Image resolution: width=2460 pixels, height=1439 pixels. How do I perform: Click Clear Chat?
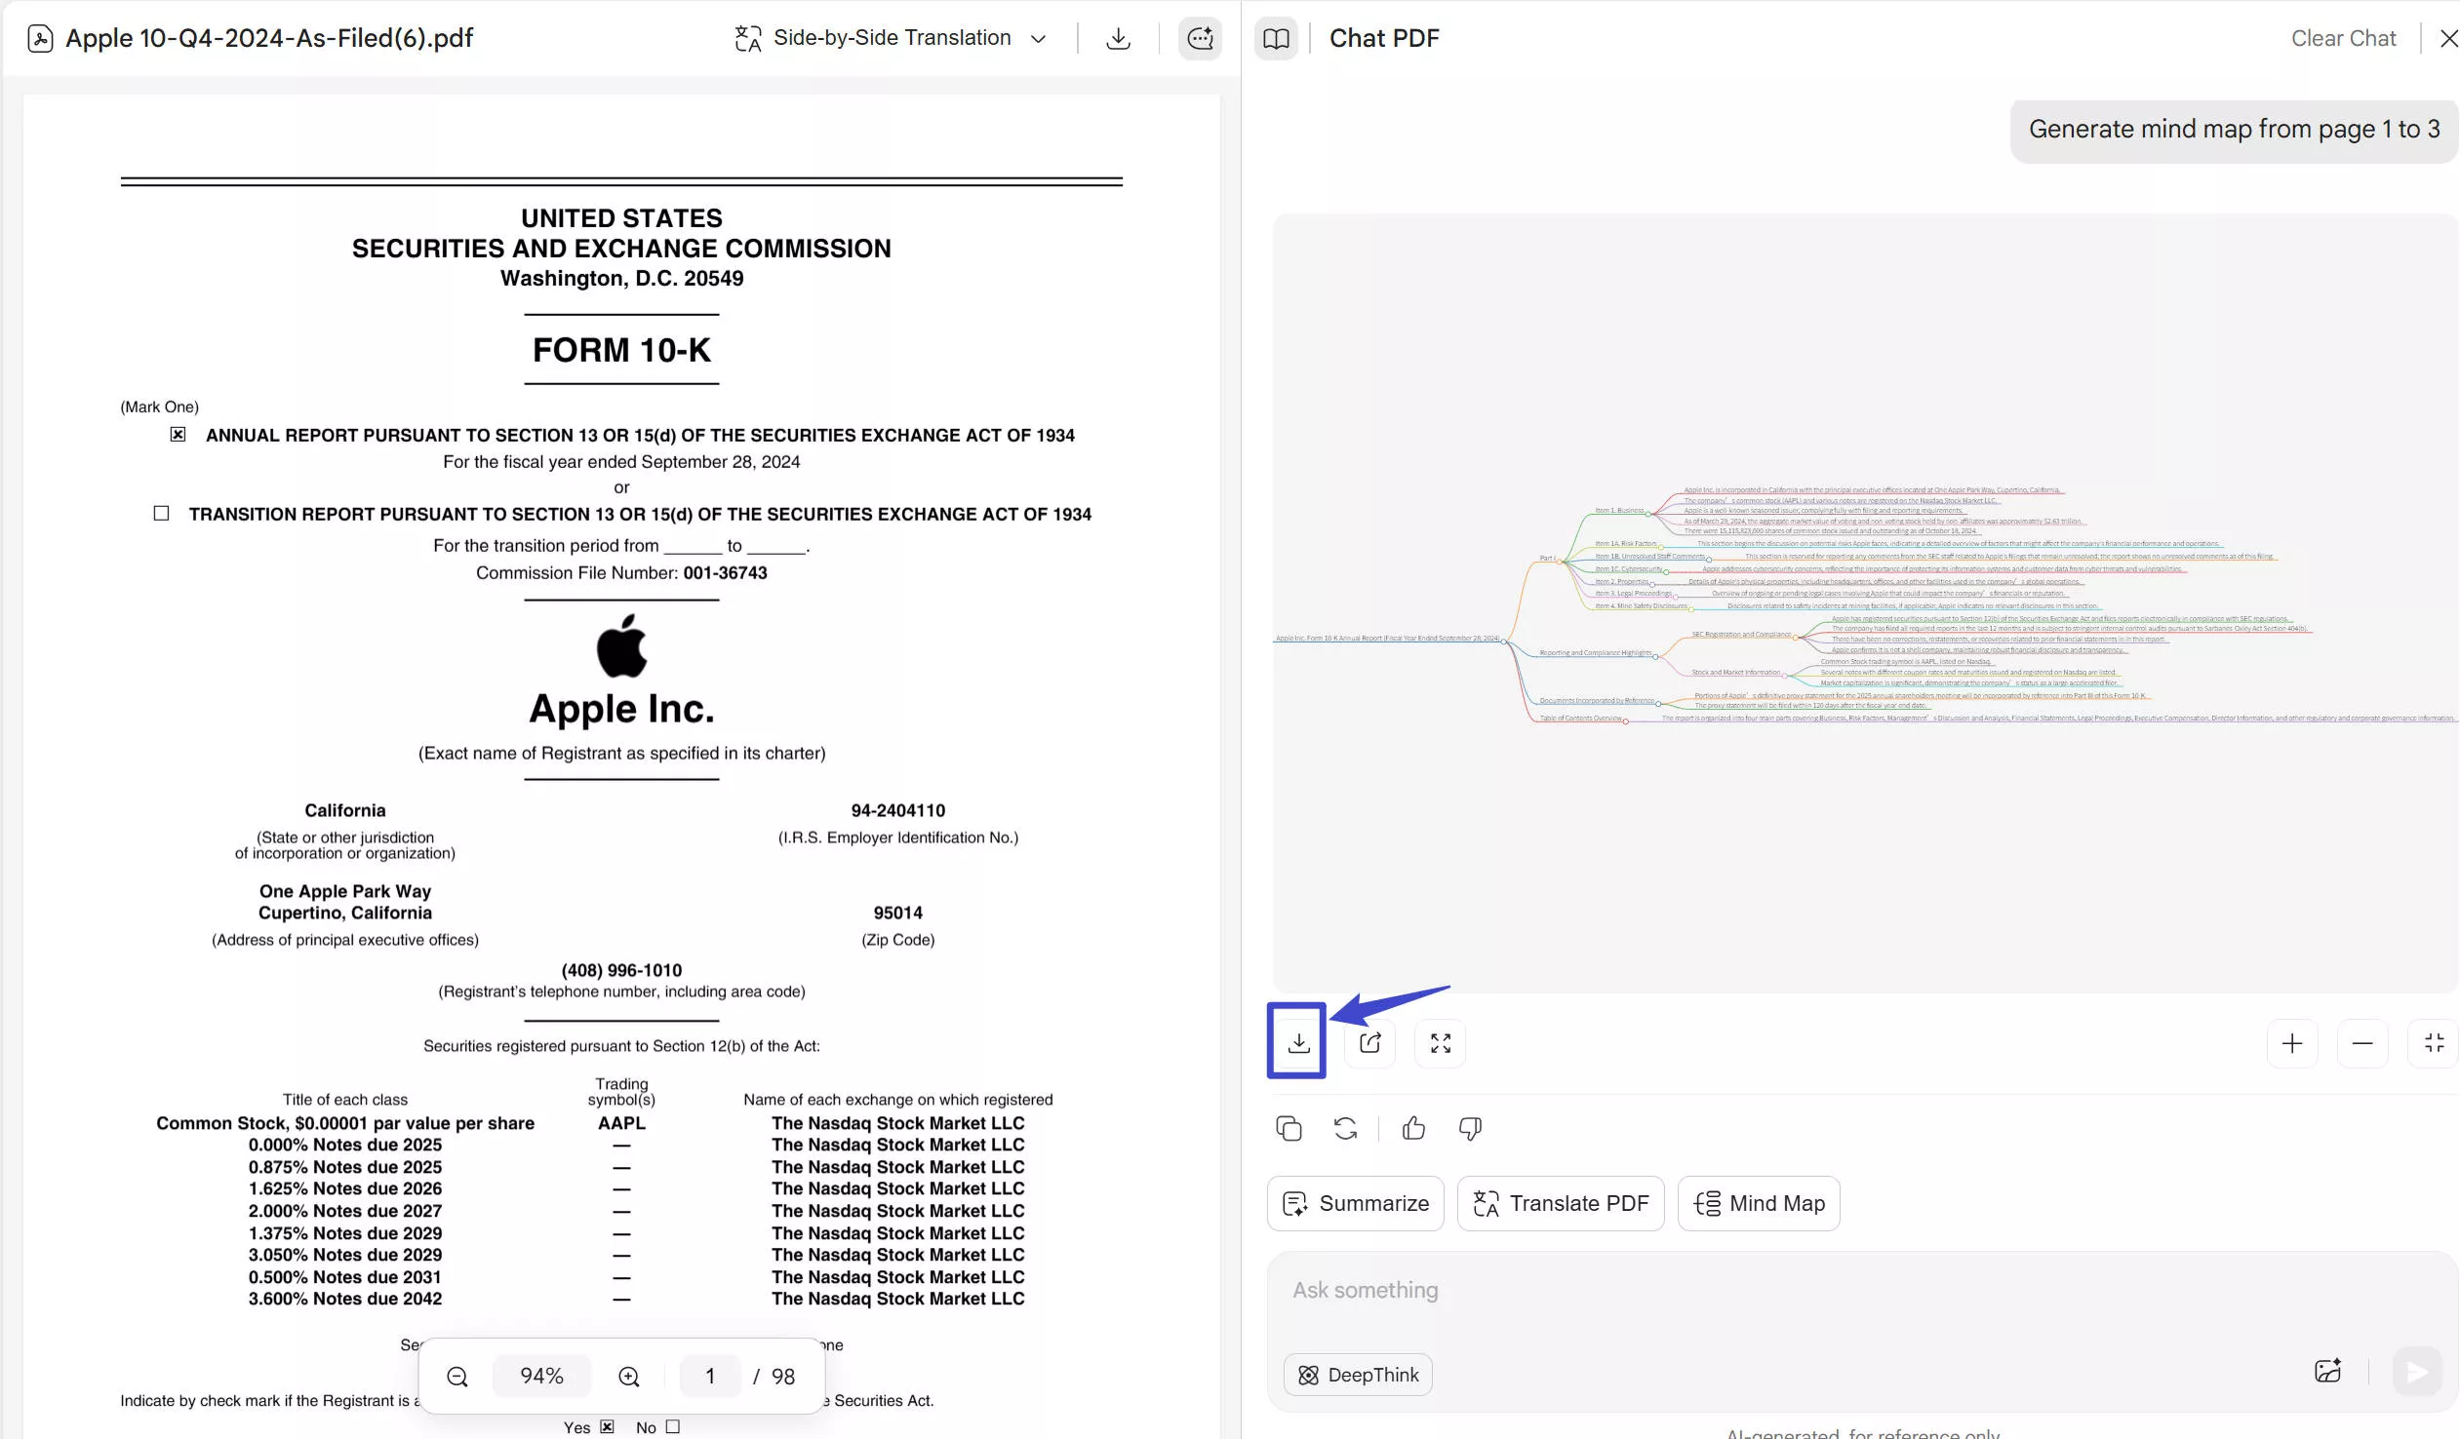coord(2342,38)
